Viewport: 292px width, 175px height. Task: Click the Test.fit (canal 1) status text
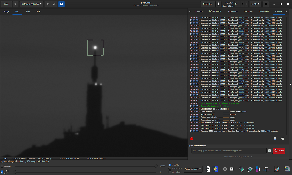click(44, 159)
